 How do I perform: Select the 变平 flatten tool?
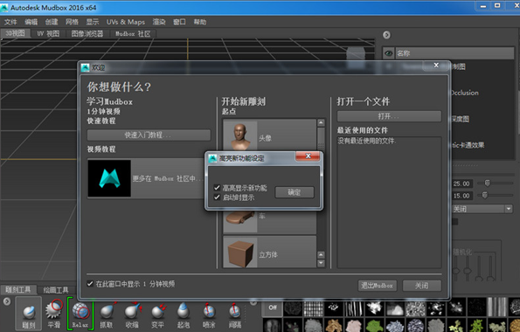tap(158, 313)
